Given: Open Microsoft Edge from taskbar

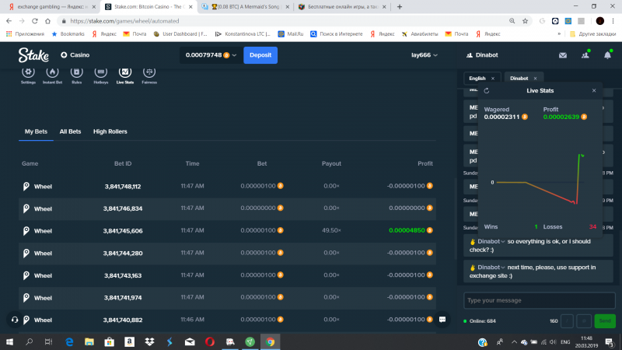Looking at the screenshot, I should (x=69, y=342).
